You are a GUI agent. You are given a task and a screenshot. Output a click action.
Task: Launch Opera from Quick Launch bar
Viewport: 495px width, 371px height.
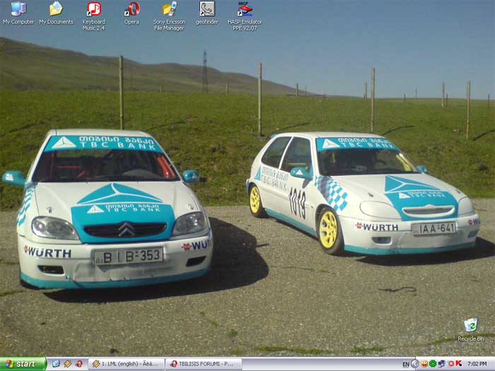tap(79, 364)
